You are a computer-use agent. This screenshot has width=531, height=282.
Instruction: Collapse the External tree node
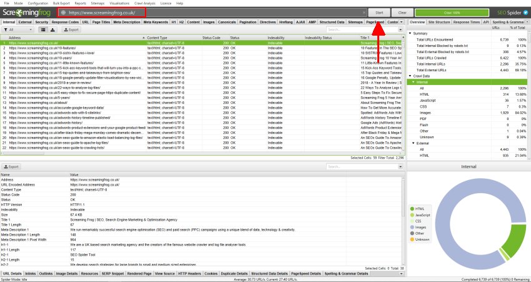(x=414, y=143)
